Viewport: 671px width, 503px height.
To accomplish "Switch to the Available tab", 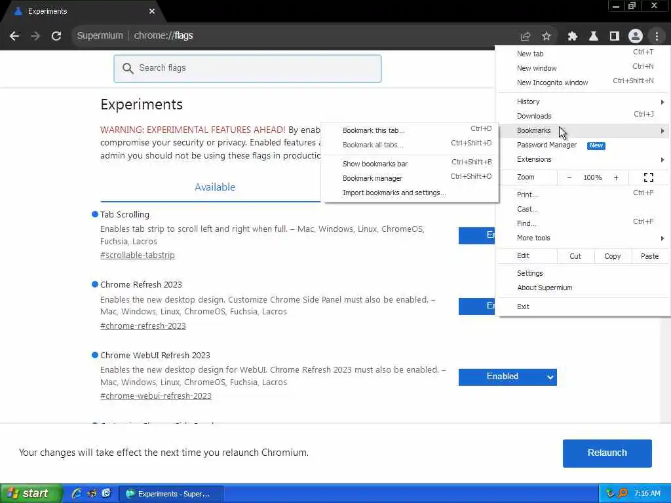I will (x=215, y=187).
